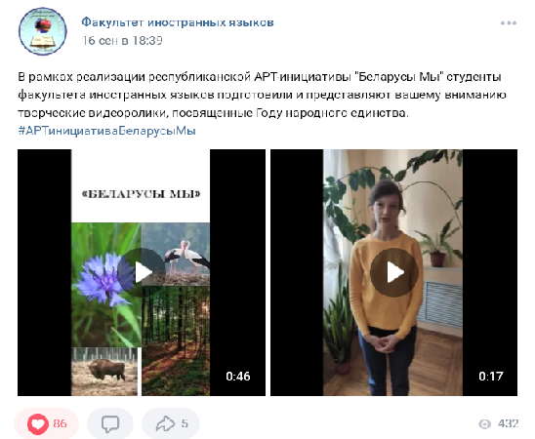Click the heart like icon
This screenshot has width=535, height=439.
tap(37, 424)
